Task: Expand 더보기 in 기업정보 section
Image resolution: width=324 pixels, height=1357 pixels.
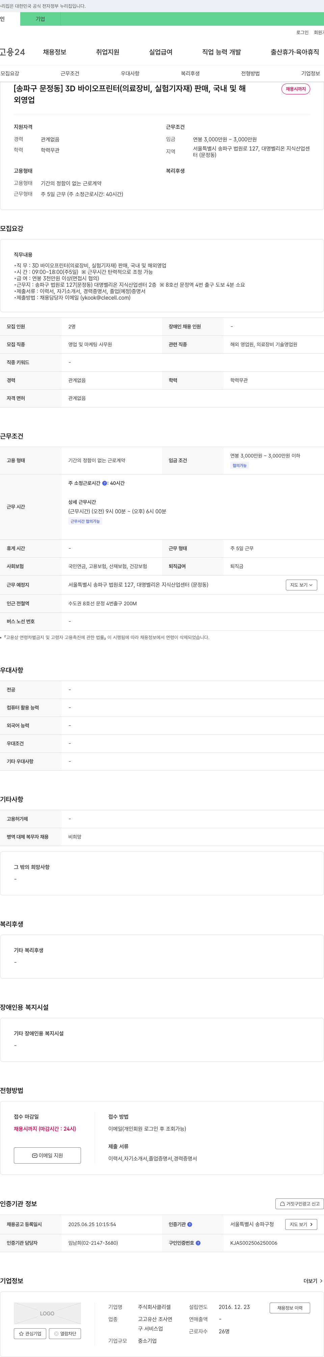Action: tap(313, 1281)
